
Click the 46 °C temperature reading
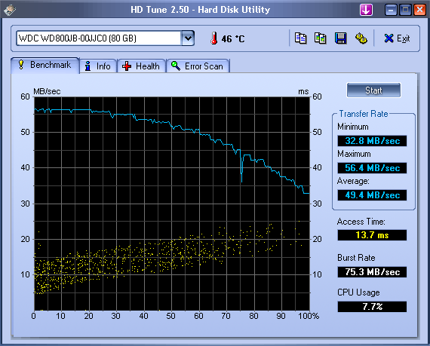pos(233,39)
